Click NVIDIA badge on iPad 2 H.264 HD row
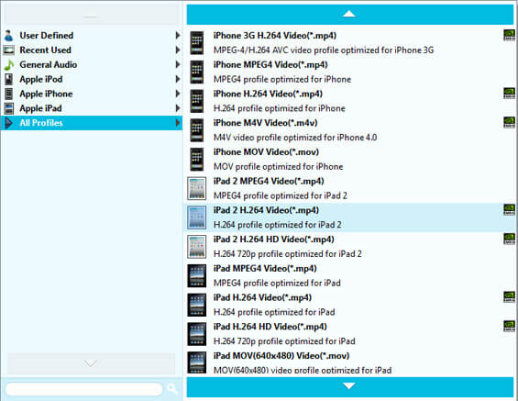Image resolution: width=518 pixels, height=401 pixels. [509, 239]
